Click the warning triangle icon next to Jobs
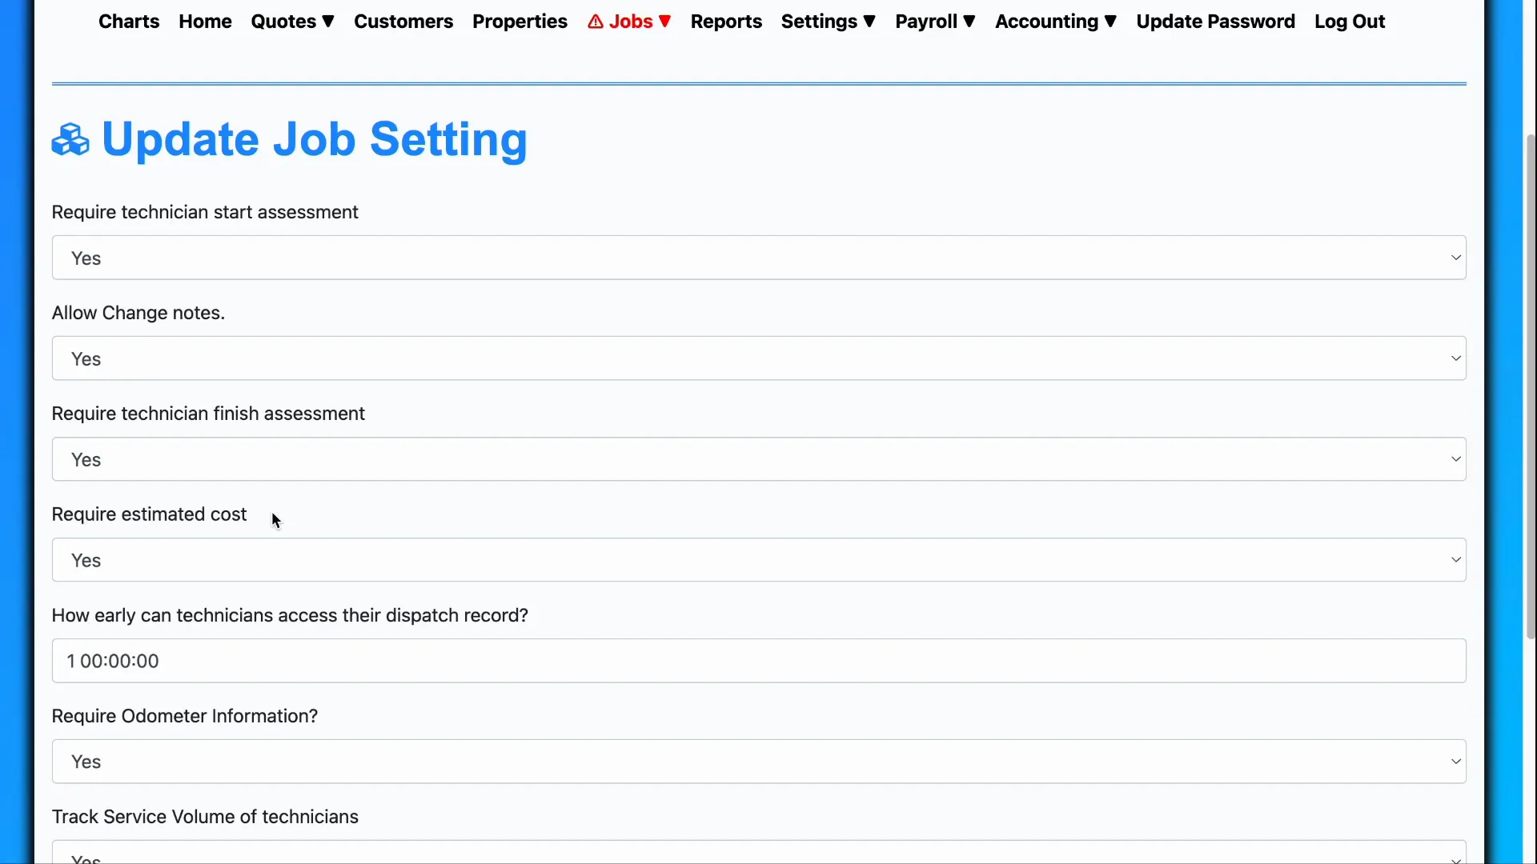The image size is (1537, 864). [x=595, y=22]
